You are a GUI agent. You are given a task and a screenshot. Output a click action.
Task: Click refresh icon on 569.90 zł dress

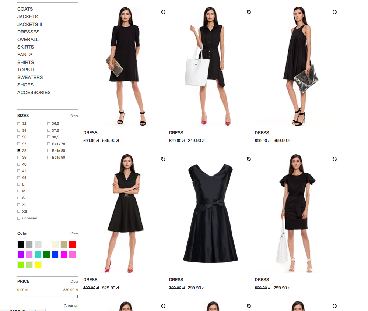[x=163, y=12]
